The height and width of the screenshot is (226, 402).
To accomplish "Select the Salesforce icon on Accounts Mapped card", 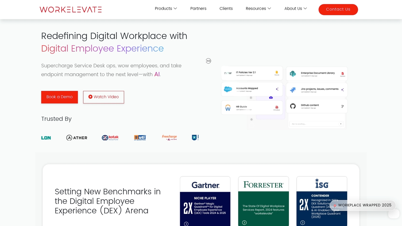I will click(x=228, y=89).
